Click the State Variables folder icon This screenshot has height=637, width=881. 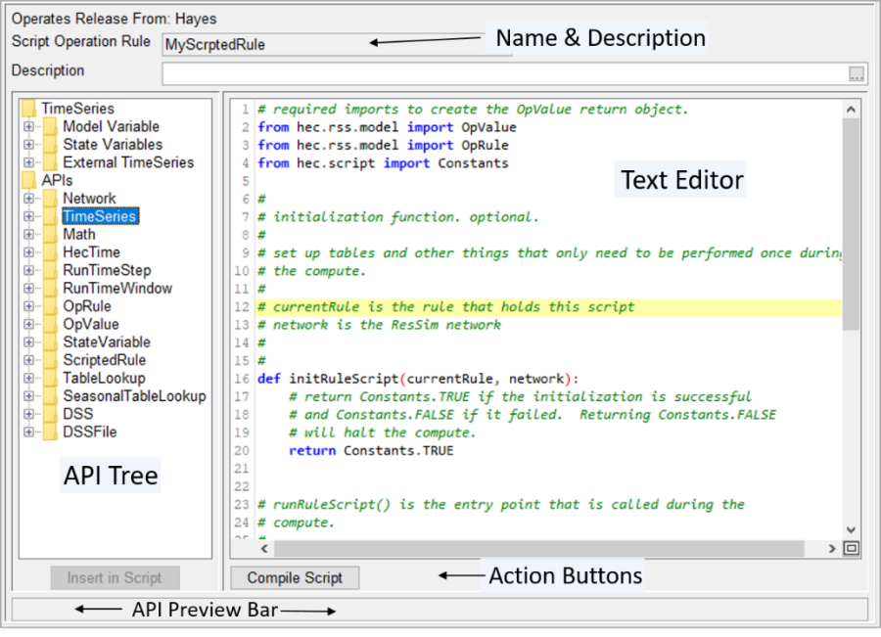50,145
